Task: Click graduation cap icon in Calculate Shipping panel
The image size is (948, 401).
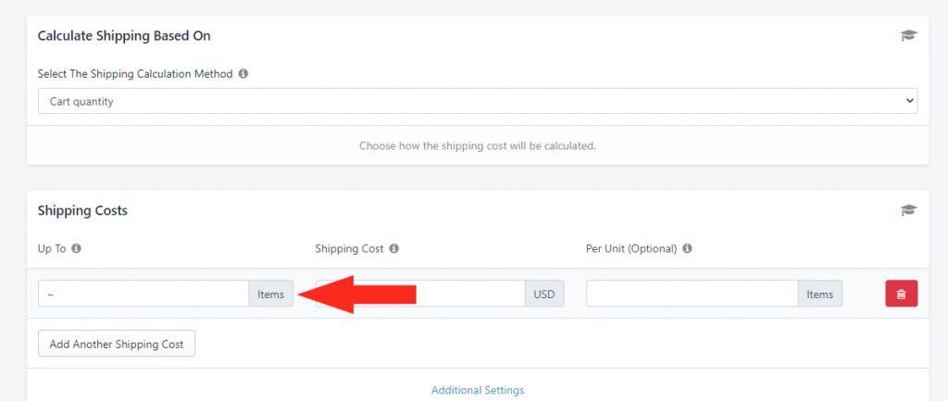Action: click(x=908, y=36)
